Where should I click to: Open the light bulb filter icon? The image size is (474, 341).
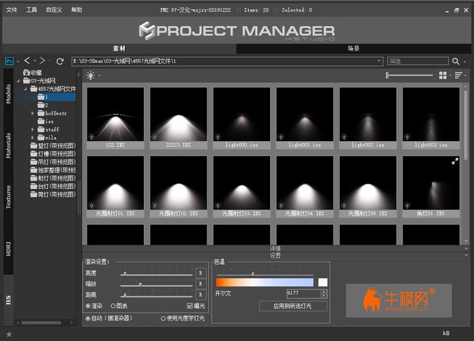[x=91, y=75]
